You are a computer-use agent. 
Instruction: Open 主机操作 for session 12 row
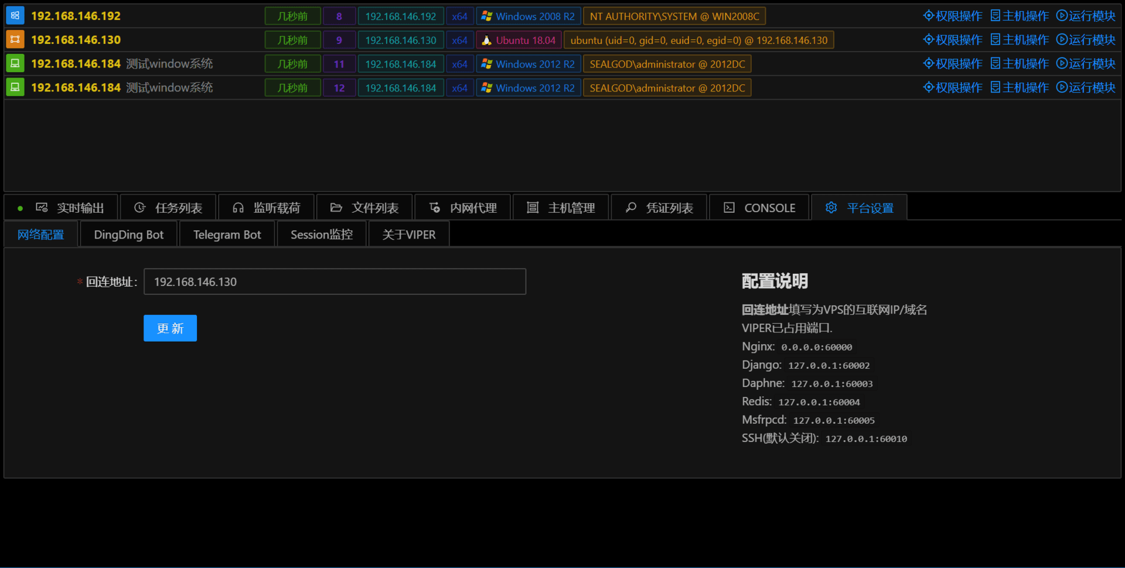point(1020,87)
